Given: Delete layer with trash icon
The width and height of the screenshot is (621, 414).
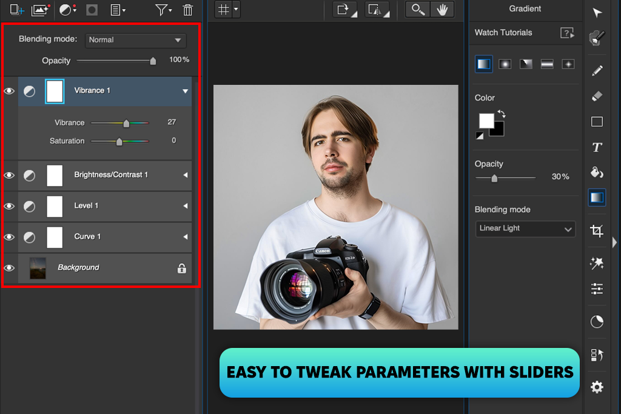Looking at the screenshot, I should point(188,10).
